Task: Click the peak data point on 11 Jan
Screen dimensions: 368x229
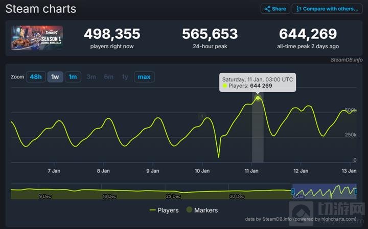Action: (258, 98)
